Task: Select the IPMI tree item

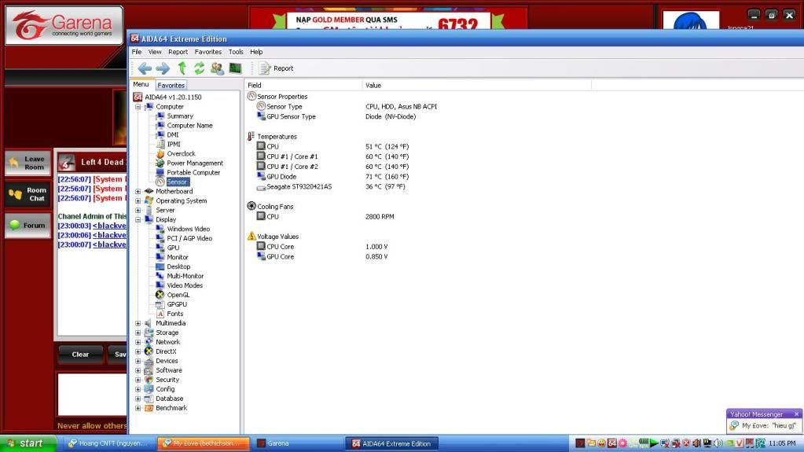Action: coord(174,144)
